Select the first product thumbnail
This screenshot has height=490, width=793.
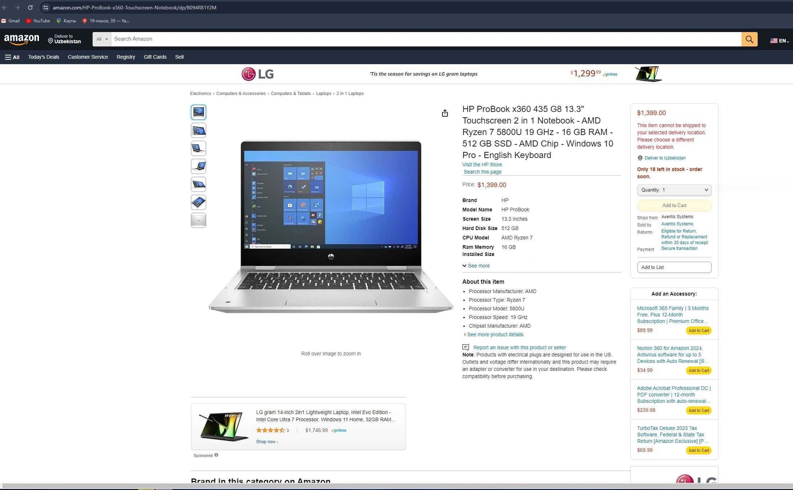199,112
